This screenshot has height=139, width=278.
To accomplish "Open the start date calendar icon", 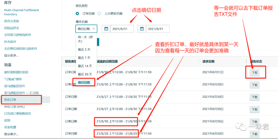I will coord(106,29).
